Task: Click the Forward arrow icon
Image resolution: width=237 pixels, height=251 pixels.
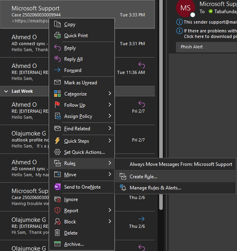Action: point(57,70)
